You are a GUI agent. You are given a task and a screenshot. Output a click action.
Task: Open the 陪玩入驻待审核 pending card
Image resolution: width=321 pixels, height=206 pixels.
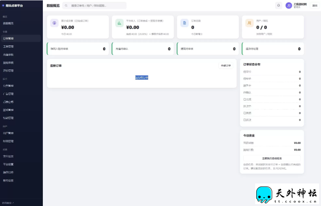(x=78, y=49)
